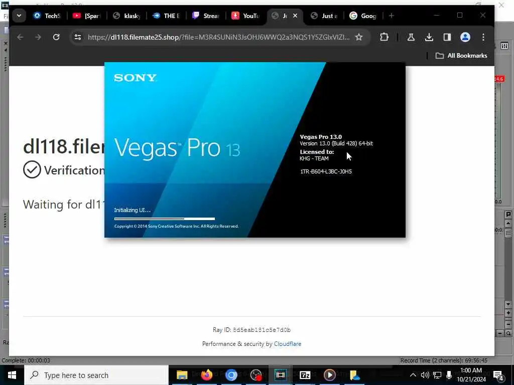The image size is (514, 385).
Task: Switch to the klasky browser tab
Action: pos(126,16)
